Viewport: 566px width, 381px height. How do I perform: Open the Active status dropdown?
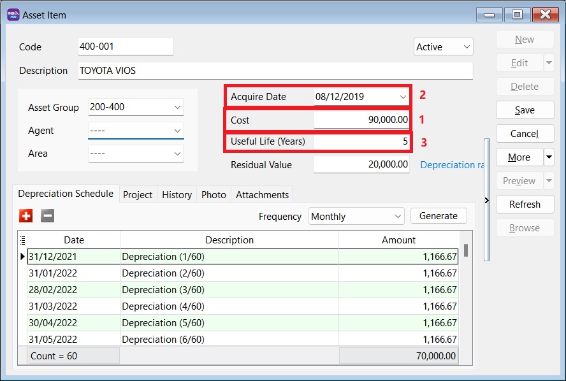467,47
